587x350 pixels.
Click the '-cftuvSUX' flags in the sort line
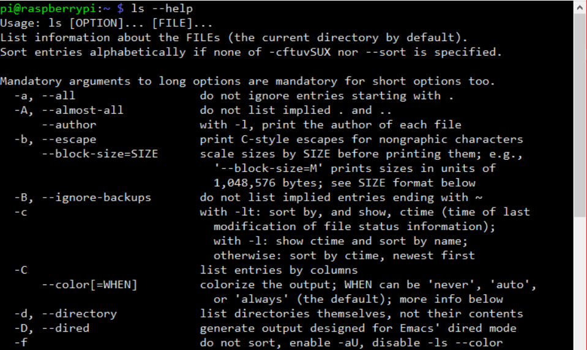point(300,52)
